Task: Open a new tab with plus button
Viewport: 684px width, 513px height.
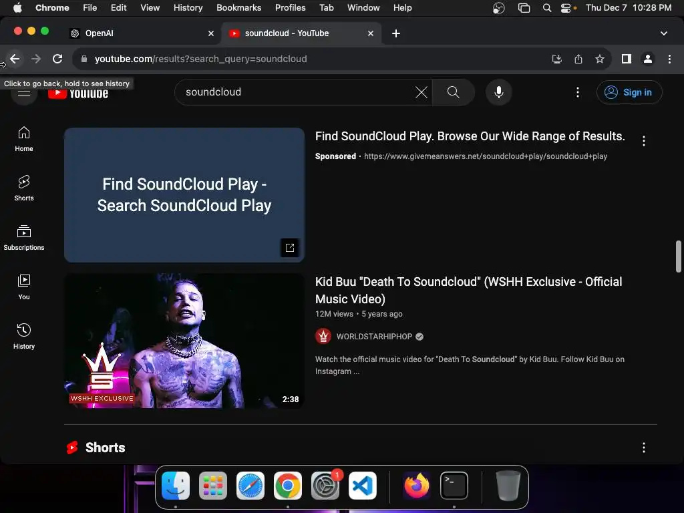Action: coord(396,33)
